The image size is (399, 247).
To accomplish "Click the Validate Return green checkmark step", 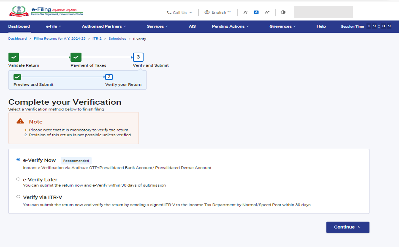I will tap(14, 57).
